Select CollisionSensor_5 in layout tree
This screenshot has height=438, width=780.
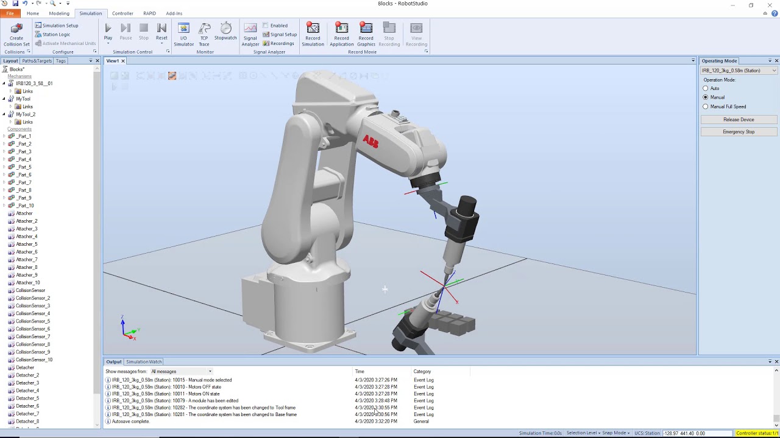(33, 321)
